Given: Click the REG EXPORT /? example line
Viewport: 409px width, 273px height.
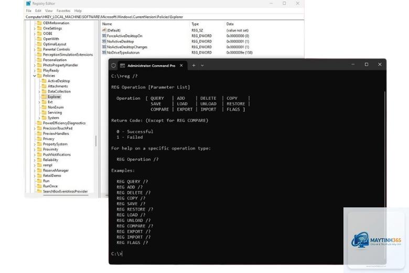Looking at the screenshot, I should click(134, 232).
